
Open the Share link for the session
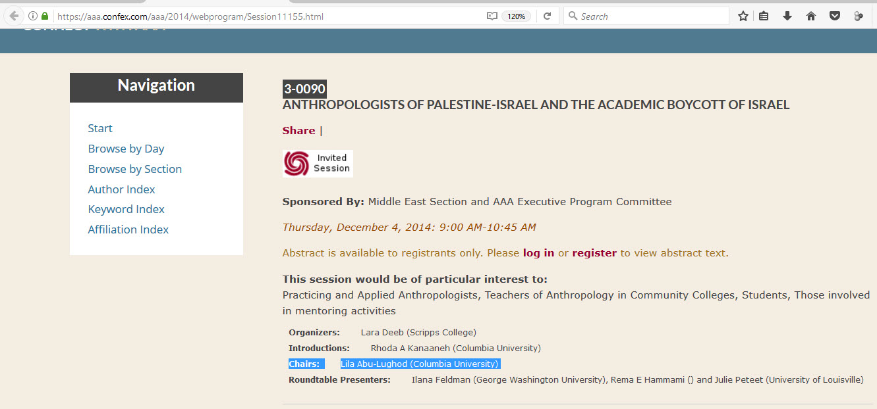[298, 130]
